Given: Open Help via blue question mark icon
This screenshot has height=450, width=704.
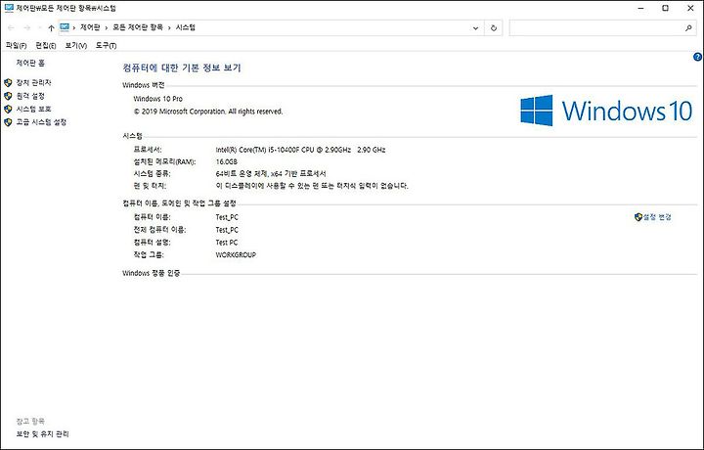Looking at the screenshot, I should coord(697,57).
